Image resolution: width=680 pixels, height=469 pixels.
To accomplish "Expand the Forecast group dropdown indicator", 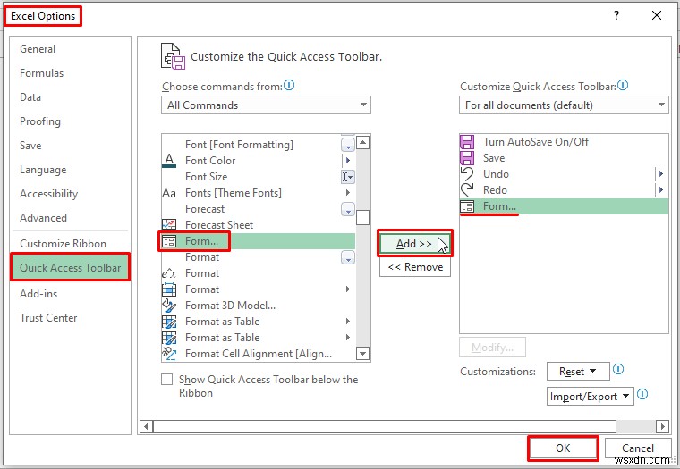I will pyautogui.click(x=348, y=209).
